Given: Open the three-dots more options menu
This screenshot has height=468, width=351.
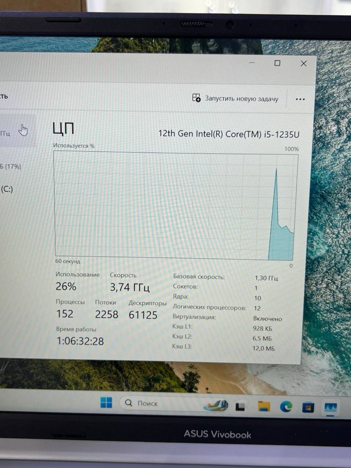Looking at the screenshot, I should coord(300,99).
